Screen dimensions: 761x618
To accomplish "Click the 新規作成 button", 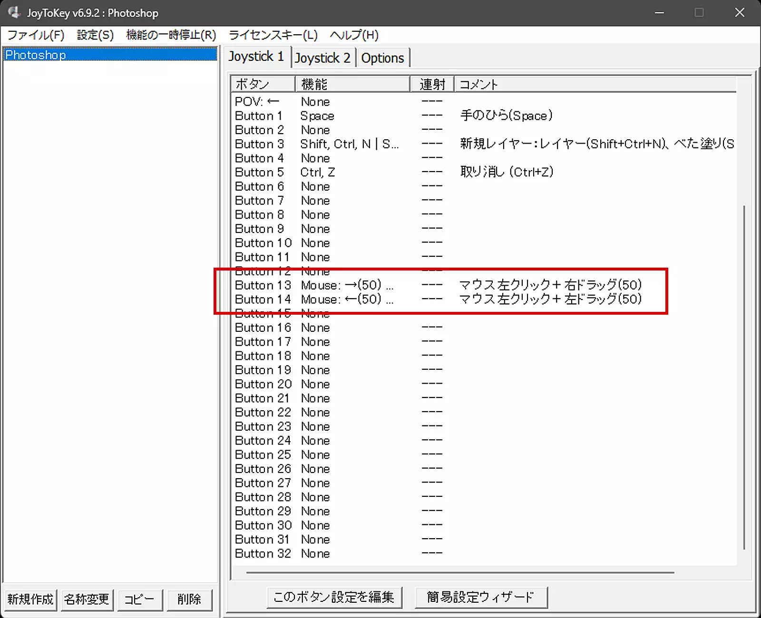I will tap(30, 599).
